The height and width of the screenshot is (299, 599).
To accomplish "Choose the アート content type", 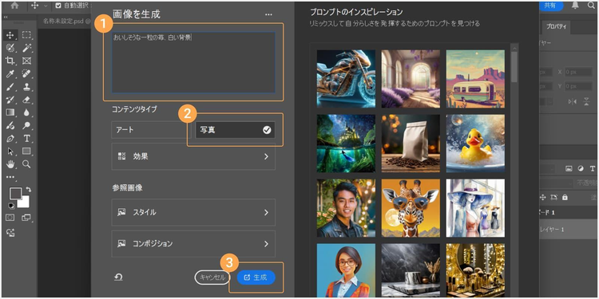I will (151, 130).
